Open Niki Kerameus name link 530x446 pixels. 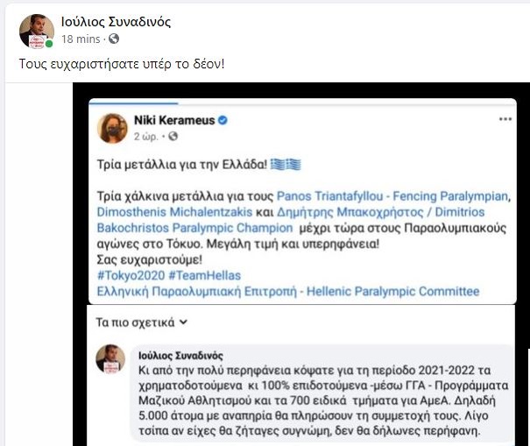(174, 120)
